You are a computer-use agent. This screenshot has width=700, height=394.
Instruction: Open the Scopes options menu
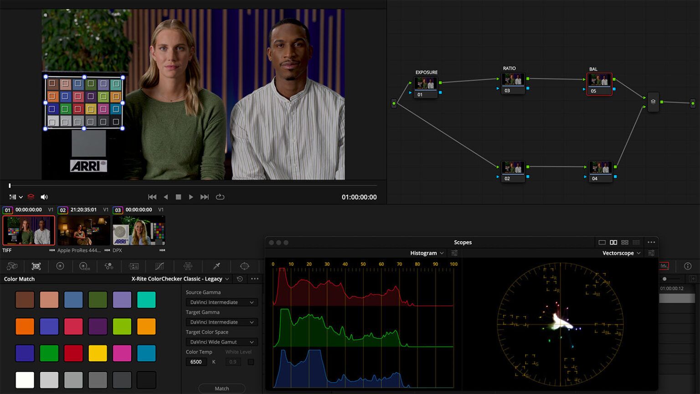click(651, 242)
